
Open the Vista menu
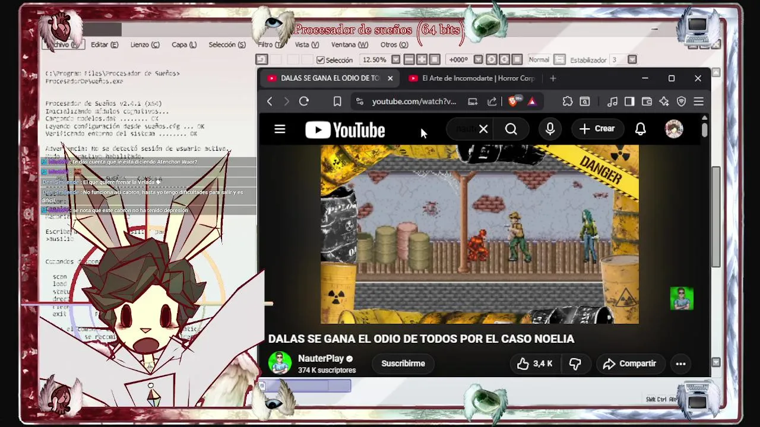[x=307, y=44]
